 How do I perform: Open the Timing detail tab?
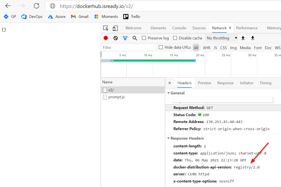click(x=266, y=83)
